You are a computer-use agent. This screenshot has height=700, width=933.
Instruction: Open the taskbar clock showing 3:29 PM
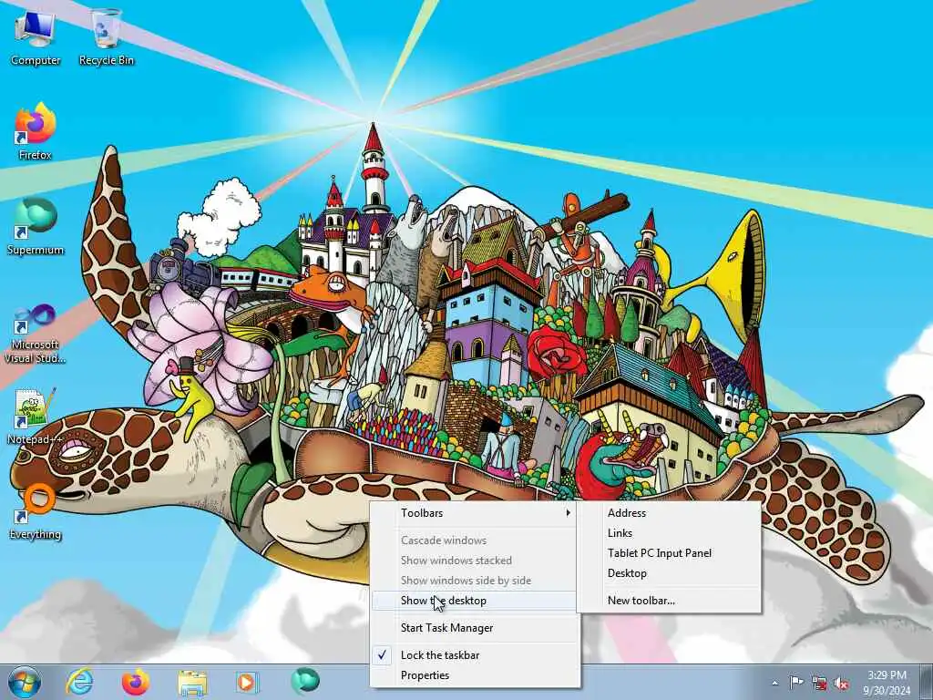[887, 683]
